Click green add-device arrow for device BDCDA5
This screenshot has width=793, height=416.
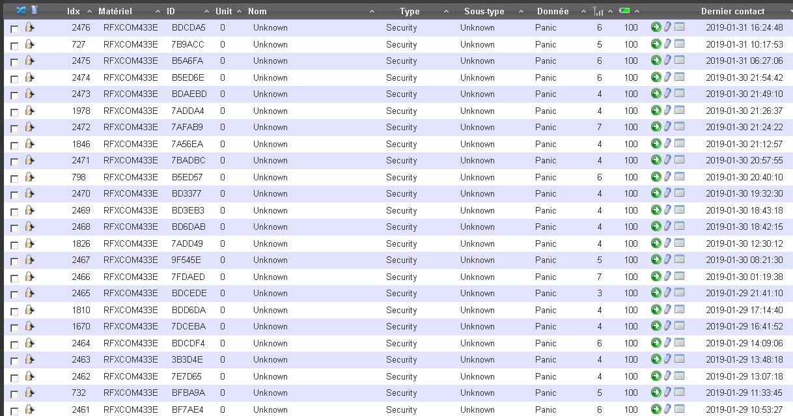[x=656, y=27]
